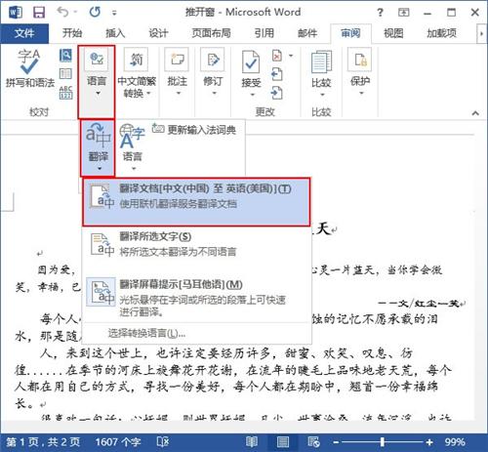Screen dimensions: 488x452
Task: Switch to the 邮件 mailings tab
Action: (x=307, y=33)
